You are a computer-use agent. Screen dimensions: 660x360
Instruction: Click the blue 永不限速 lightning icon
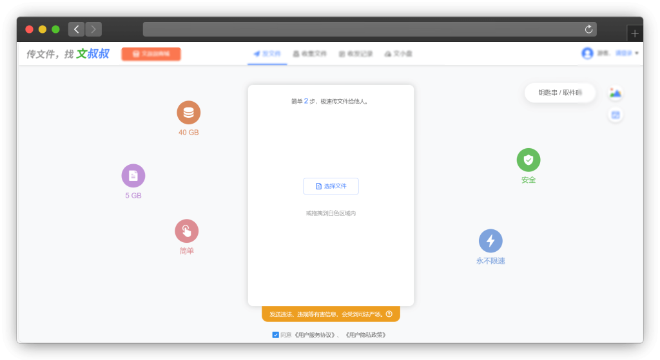490,241
